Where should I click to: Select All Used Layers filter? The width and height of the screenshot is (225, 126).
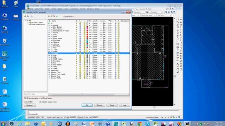(37, 22)
